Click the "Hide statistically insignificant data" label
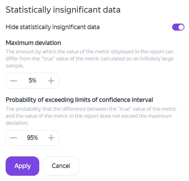 tap(53, 27)
